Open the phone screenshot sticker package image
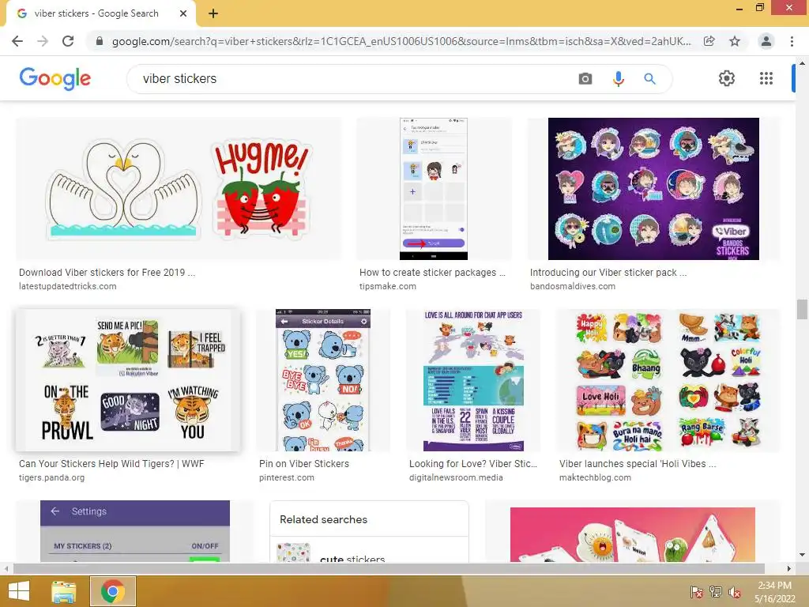This screenshot has width=809, height=607. click(x=434, y=189)
